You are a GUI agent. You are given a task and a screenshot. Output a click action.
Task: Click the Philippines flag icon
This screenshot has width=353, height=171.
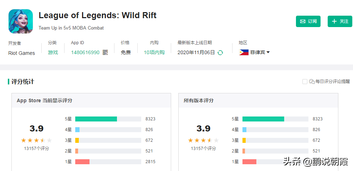[x=244, y=52]
